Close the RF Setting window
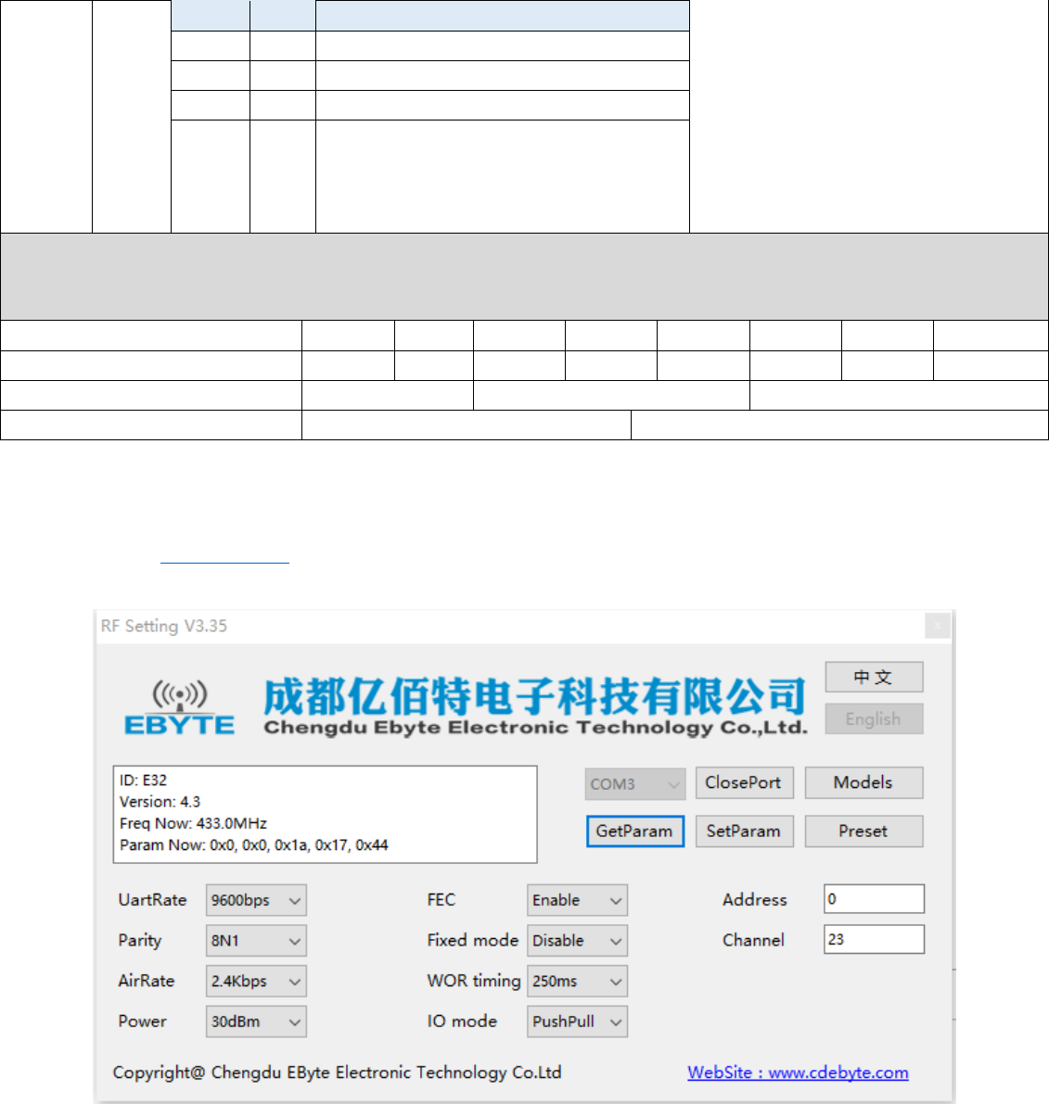This screenshot has height=1104, width=1049. (937, 625)
